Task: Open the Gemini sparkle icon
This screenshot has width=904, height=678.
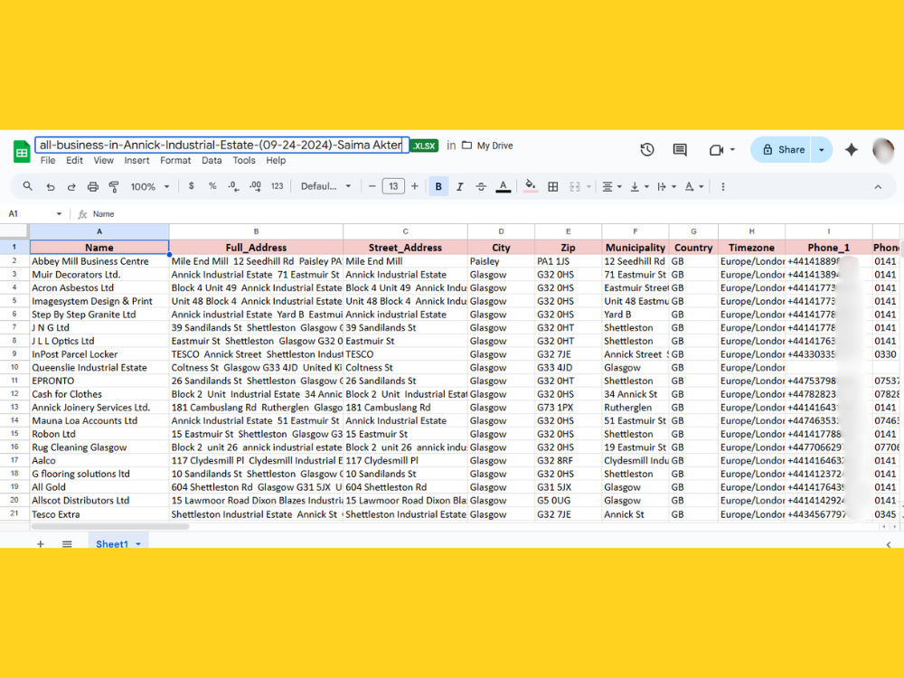Action: click(852, 150)
